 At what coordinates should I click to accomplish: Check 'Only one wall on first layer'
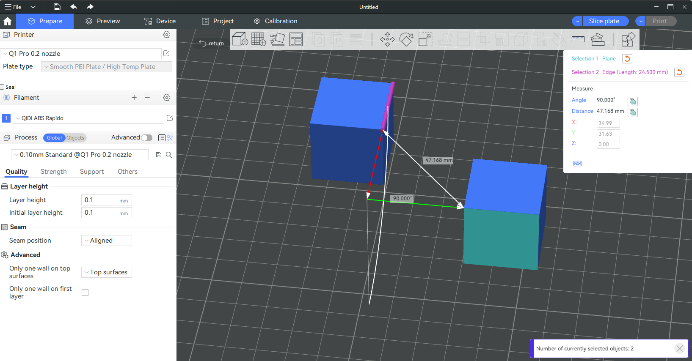point(85,293)
